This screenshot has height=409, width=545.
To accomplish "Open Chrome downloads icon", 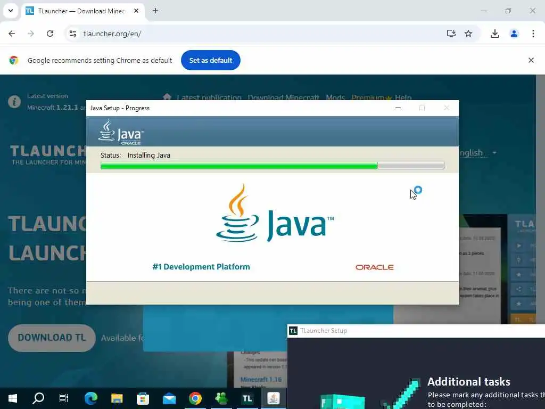I will (495, 34).
